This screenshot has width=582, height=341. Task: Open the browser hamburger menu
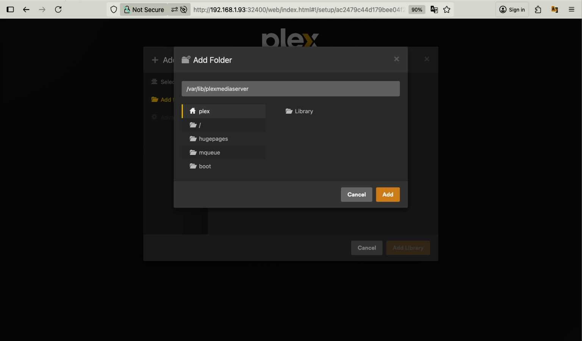click(571, 9)
